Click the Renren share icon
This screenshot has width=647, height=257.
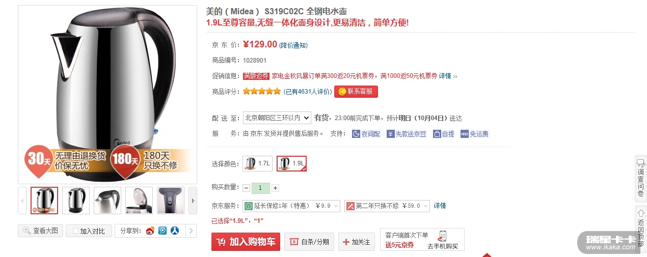click(x=175, y=231)
